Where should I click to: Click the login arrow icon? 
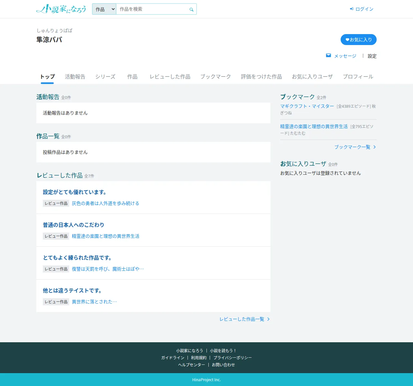point(352,9)
